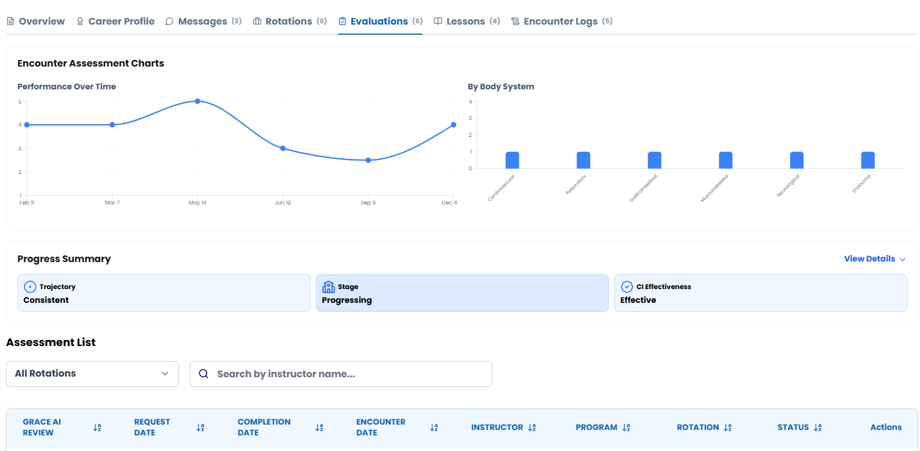Screen dimensions: 920x451
Task: Click the By Body System chart title
Action: pos(501,86)
